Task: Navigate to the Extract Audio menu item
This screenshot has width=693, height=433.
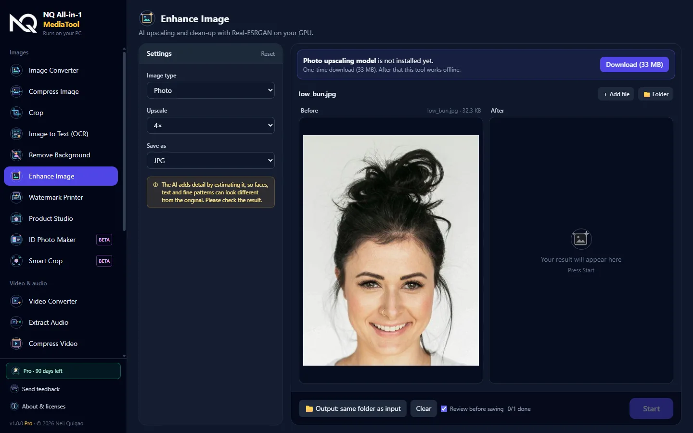Action: coord(61,322)
